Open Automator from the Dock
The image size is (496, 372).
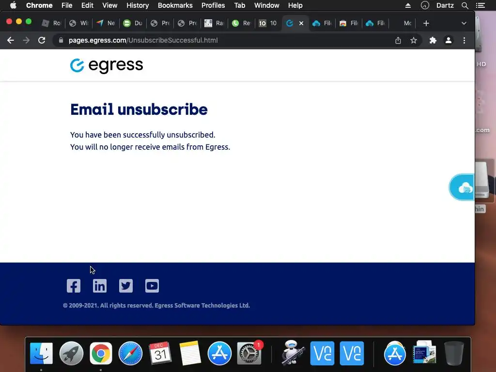click(292, 353)
